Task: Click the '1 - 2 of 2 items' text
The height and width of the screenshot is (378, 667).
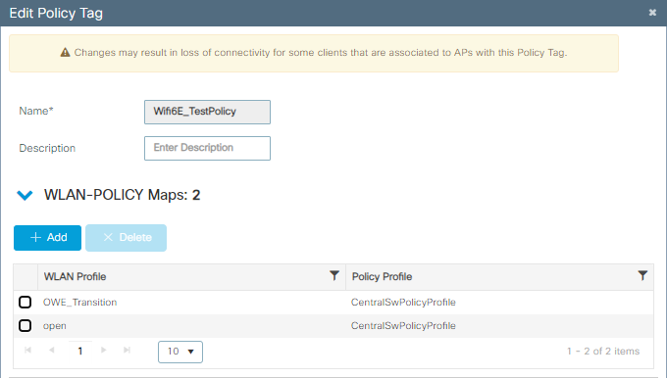Action: click(603, 352)
